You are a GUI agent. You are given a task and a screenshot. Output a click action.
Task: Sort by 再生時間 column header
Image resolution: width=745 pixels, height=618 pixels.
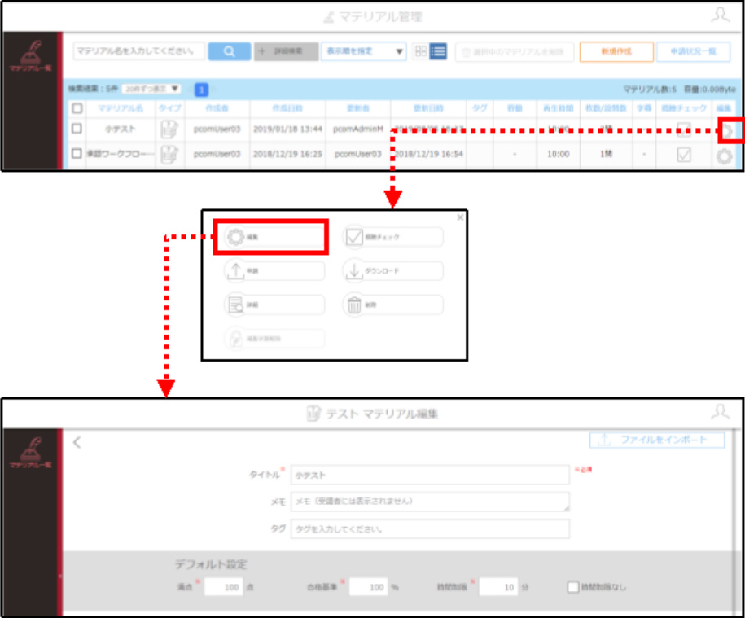point(559,108)
